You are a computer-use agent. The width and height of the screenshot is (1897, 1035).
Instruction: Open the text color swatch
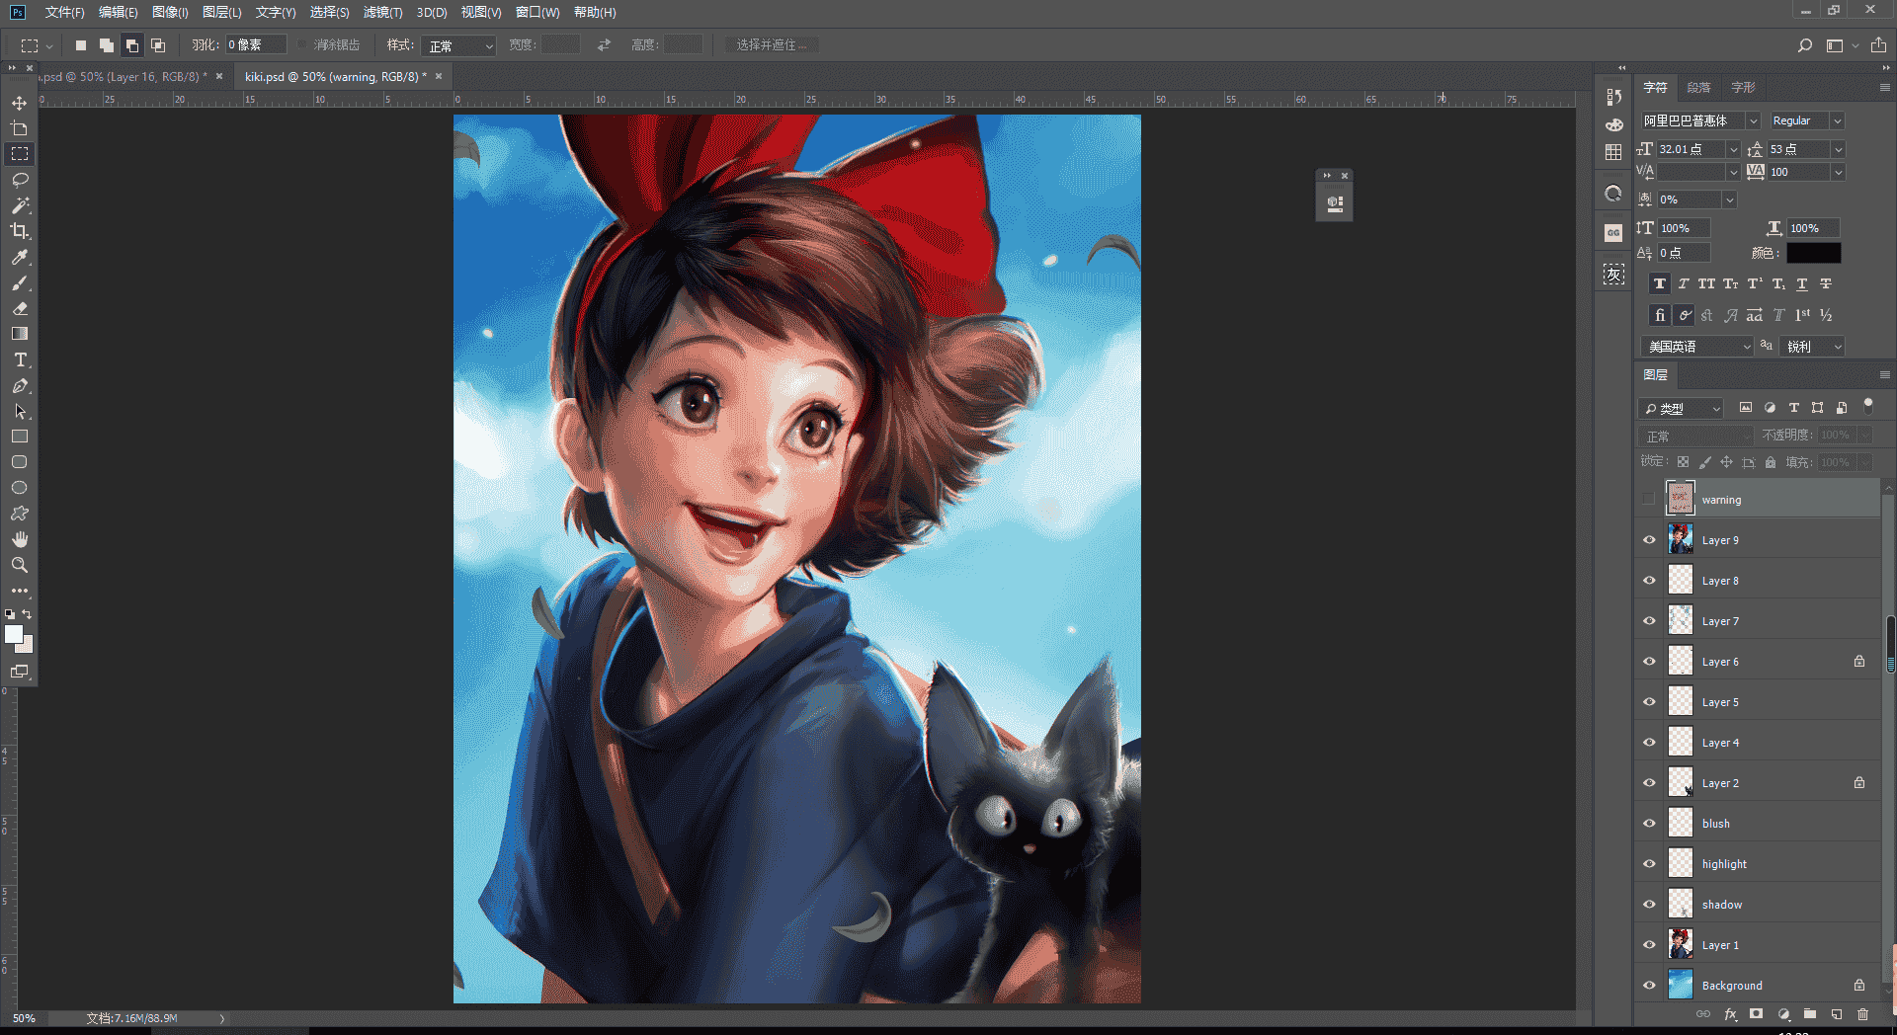[x=1813, y=253]
